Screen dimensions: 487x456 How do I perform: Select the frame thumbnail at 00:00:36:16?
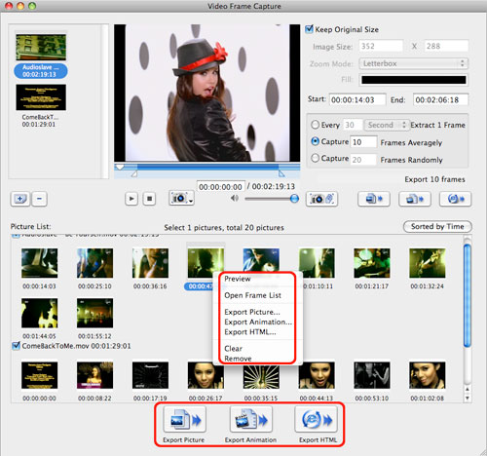pyautogui.click(x=150, y=263)
